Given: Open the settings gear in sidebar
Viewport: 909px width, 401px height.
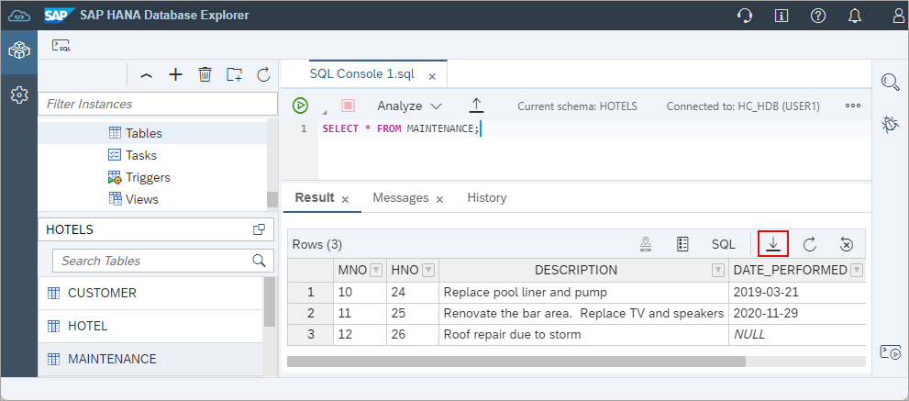Looking at the screenshot, I should pos(18,94).
